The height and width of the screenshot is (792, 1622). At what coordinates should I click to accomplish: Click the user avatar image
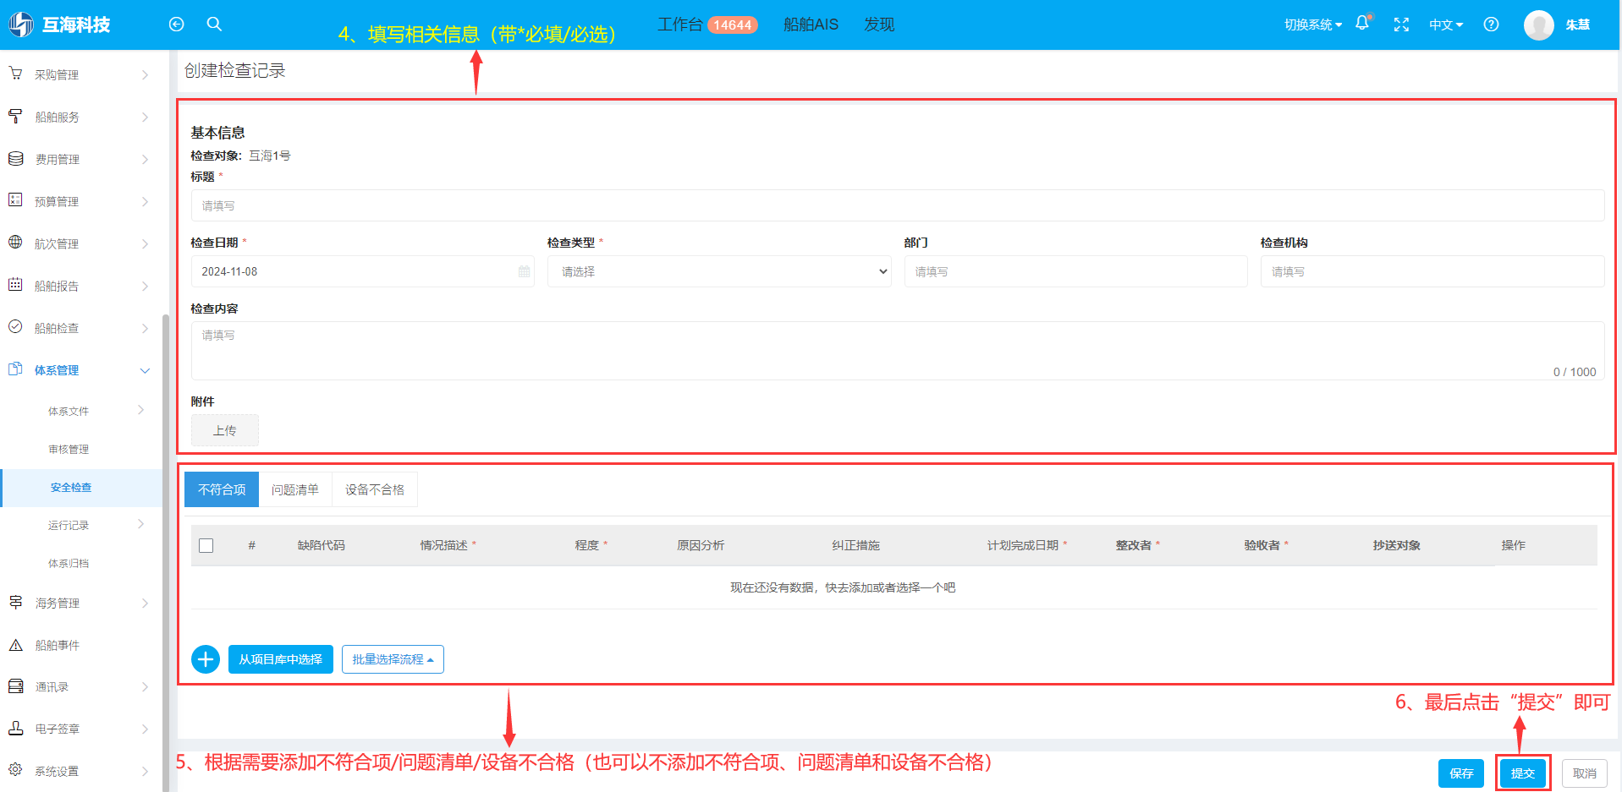[x=1538, y=25]
